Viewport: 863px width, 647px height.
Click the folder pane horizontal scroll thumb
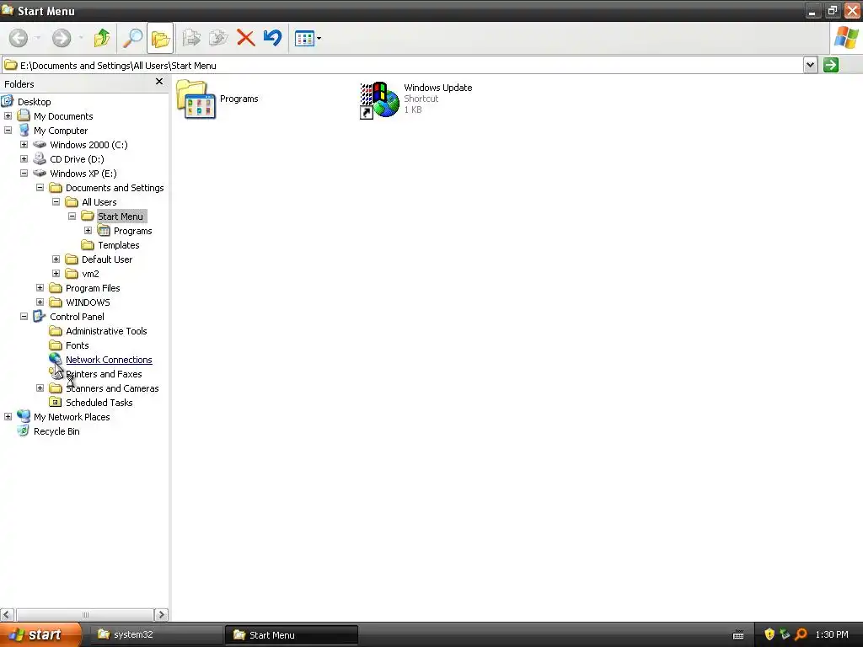coord(85,614)
